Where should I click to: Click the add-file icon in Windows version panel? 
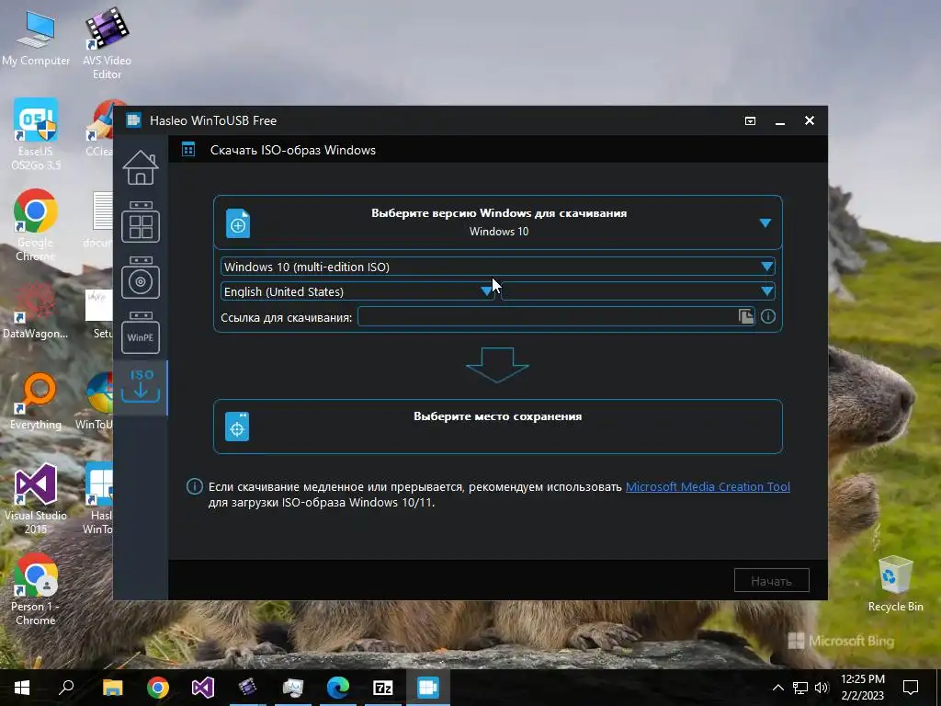(x=238, y=223)
